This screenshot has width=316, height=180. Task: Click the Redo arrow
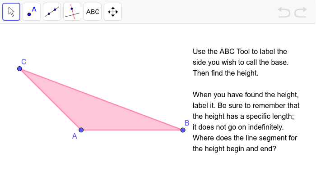point(301,12)
